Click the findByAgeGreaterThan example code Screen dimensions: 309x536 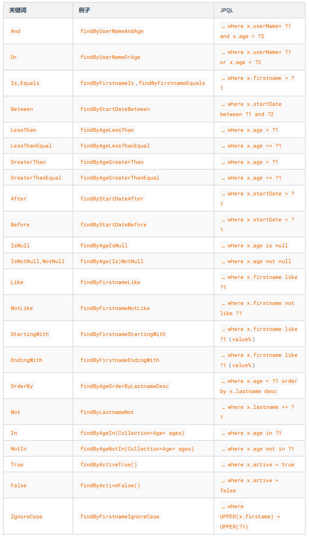coord(112,162)
